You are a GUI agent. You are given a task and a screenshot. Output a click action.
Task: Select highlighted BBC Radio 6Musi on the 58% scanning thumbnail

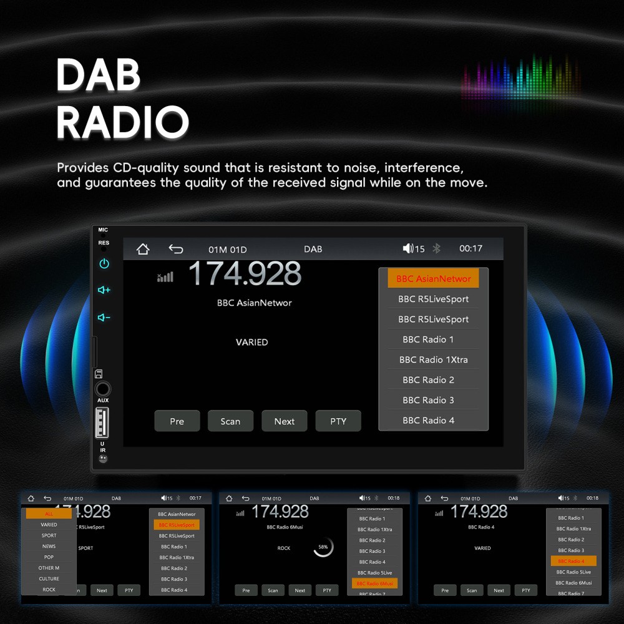tap(375, 583)
